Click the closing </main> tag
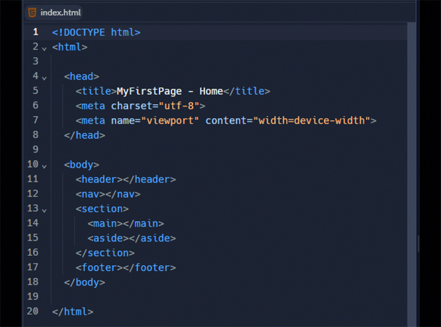This screenshot has height=327, width=441. (x=143, y=223)
